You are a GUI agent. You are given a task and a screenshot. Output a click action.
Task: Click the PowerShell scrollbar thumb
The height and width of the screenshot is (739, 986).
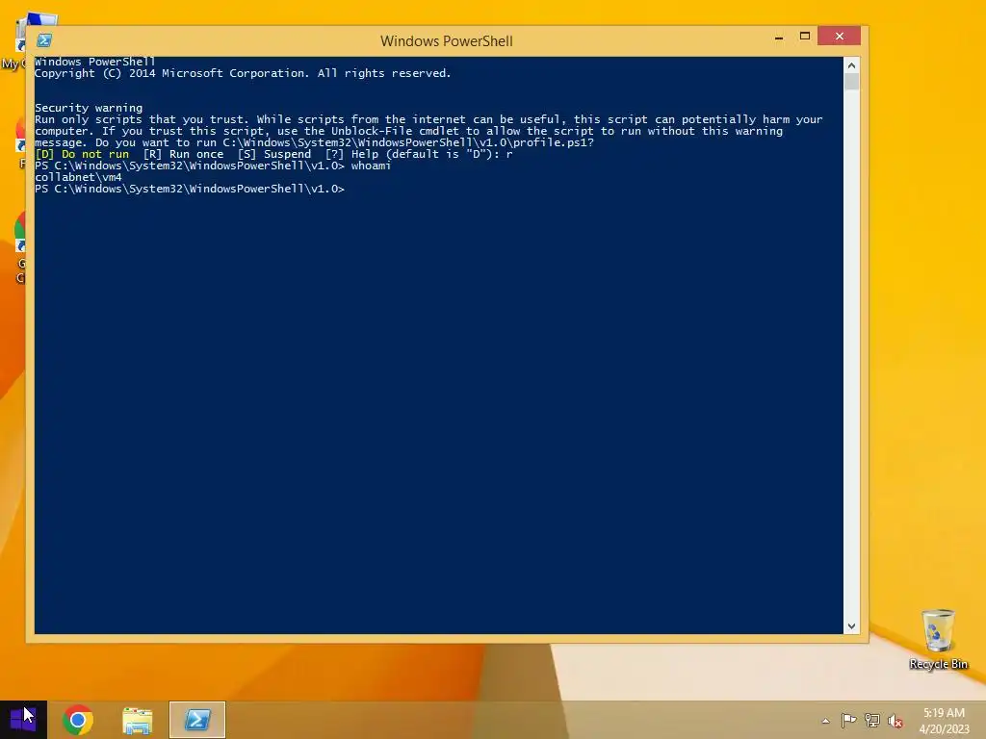tap(851, 82)
